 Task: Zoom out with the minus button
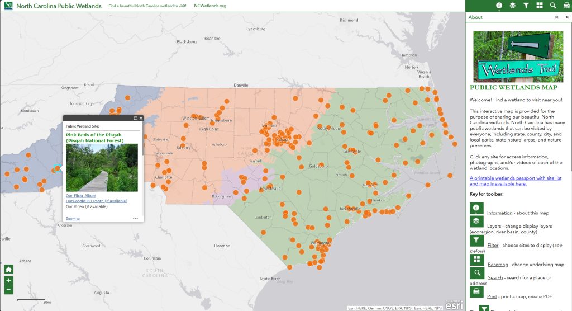(8, 290)
